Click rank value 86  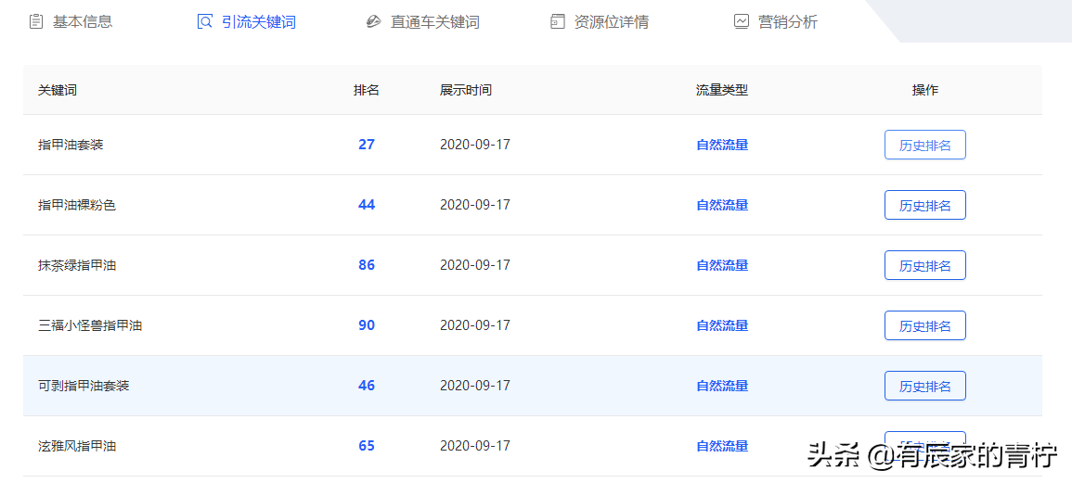[x=367, y=265]
